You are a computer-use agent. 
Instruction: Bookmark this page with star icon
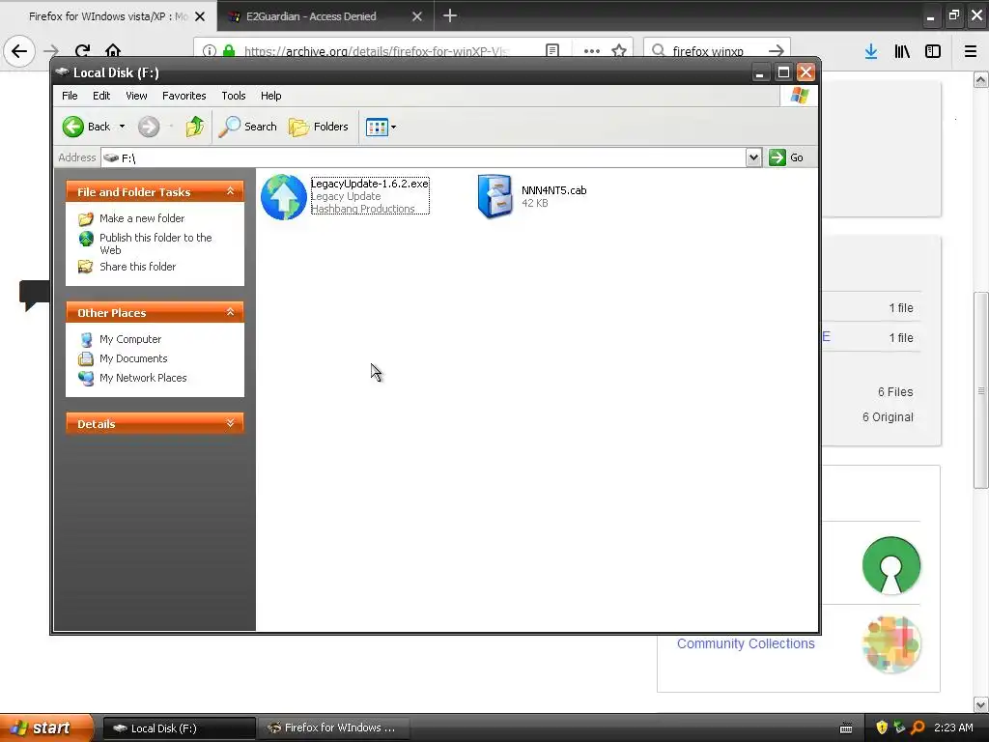(619, 50)
